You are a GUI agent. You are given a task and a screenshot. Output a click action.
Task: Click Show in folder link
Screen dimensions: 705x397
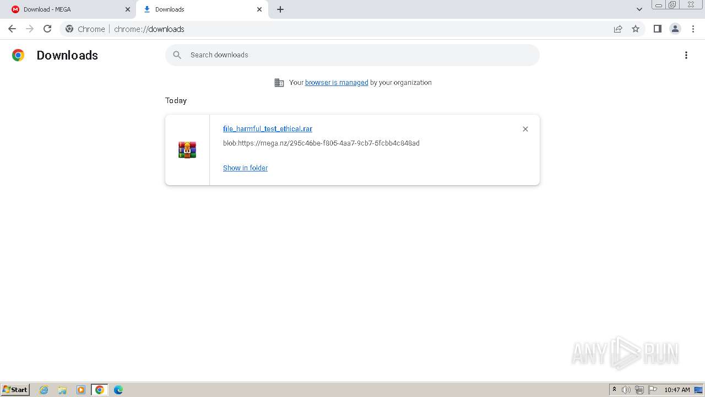pos(245,168)
